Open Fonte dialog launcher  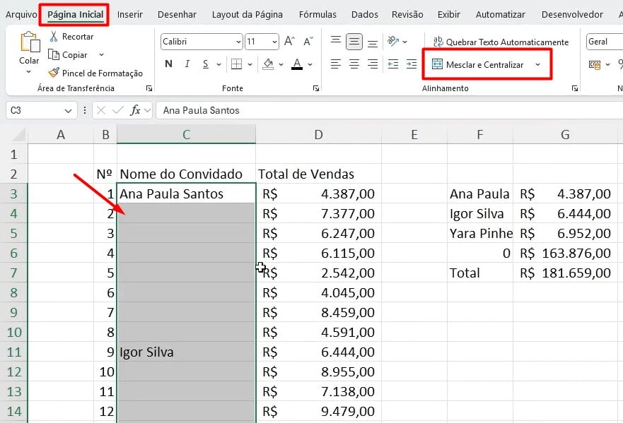316,88
